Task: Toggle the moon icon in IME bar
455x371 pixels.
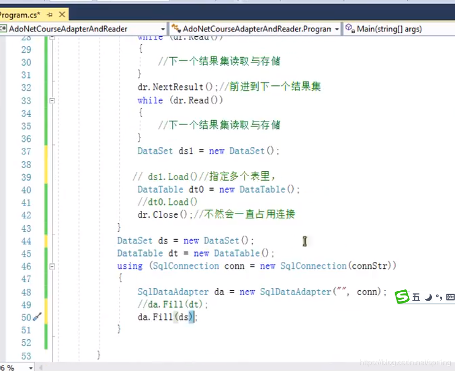Action: tap(428, 297)
